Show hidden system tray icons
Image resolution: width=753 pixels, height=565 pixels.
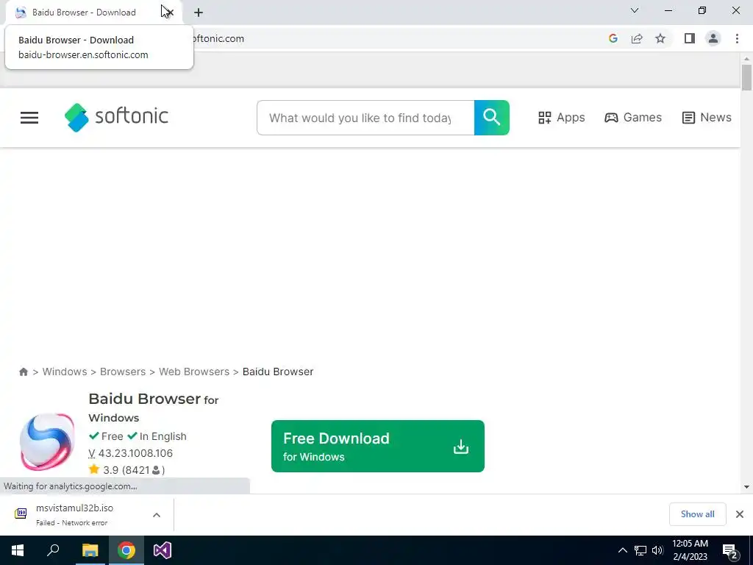(x=622, y=550)
